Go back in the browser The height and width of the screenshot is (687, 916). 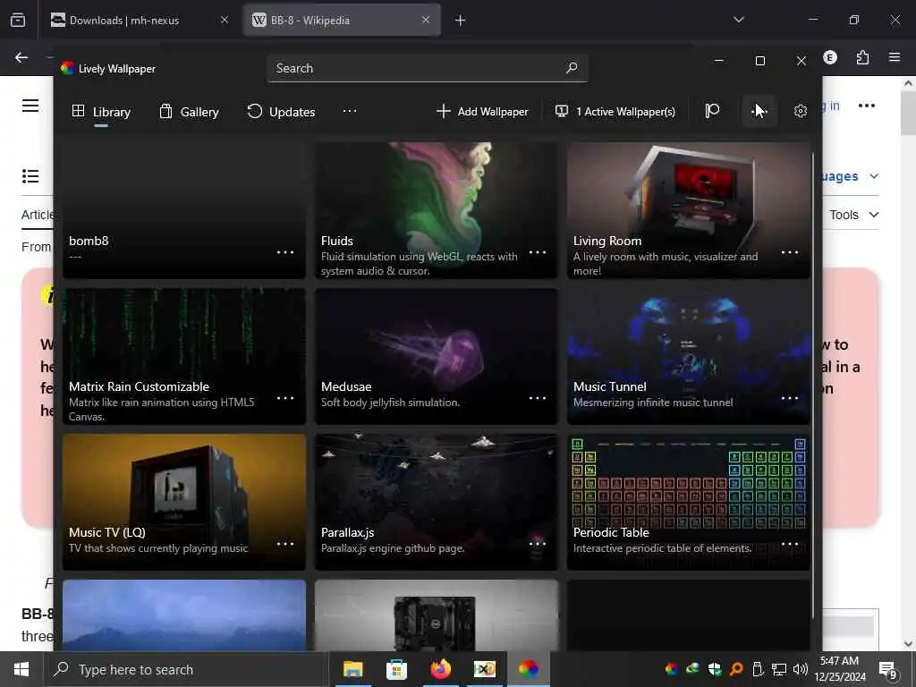21,57
